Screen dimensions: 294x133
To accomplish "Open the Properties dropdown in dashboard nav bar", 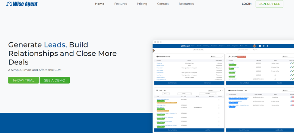I will click(222, 46).
